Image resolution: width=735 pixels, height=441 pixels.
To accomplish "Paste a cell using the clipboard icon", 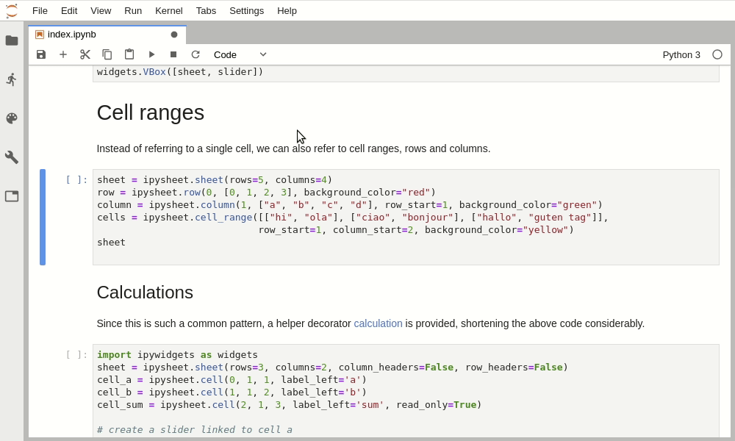I will (129, 54).
